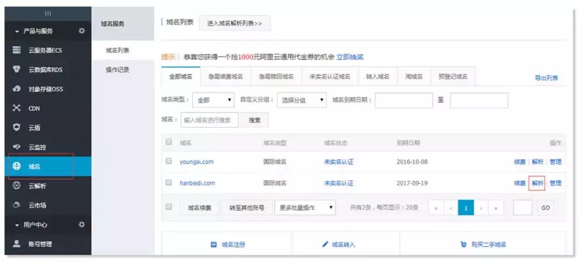Go to the next page arrow
Viewport: 579px width, 262px height.
(x=481, y=208)
